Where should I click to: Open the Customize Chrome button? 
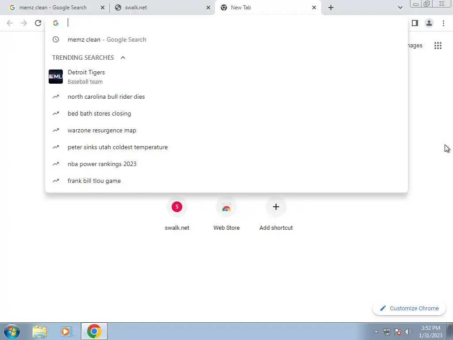click(x=409, y=309)
